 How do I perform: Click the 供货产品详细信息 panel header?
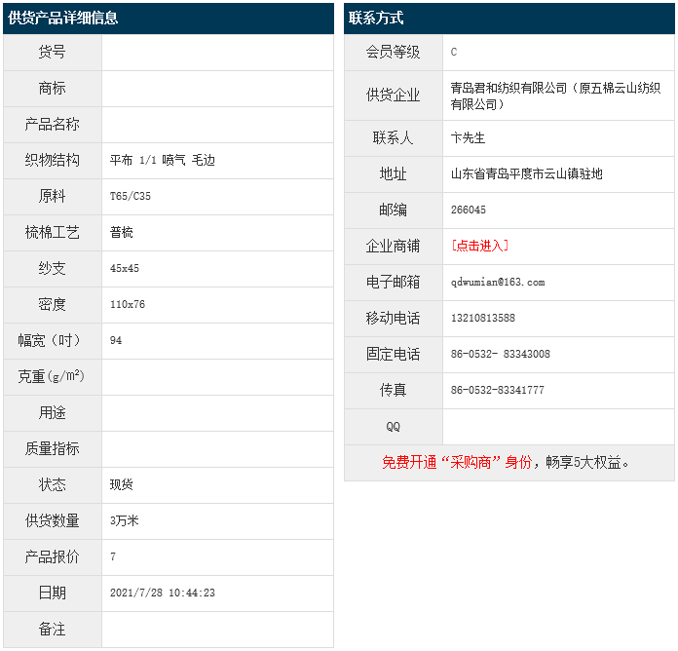click(x=63, y=19)
